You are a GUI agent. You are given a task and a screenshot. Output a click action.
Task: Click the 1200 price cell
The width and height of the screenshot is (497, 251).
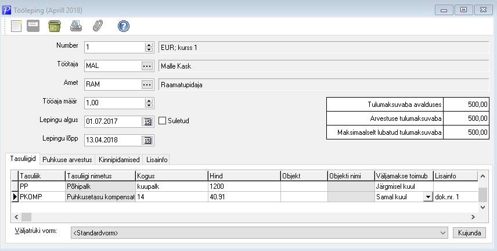point(244,187)
